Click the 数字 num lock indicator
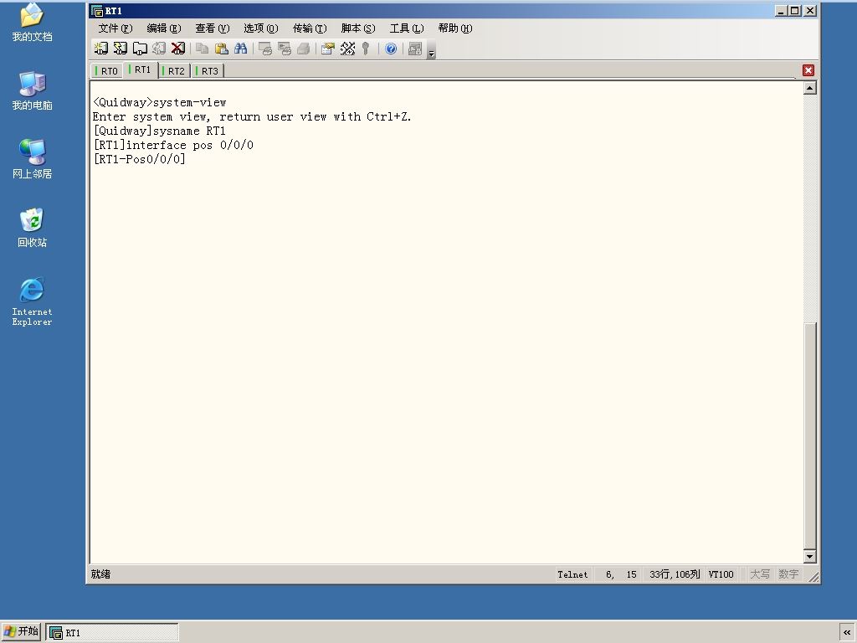 788,574
